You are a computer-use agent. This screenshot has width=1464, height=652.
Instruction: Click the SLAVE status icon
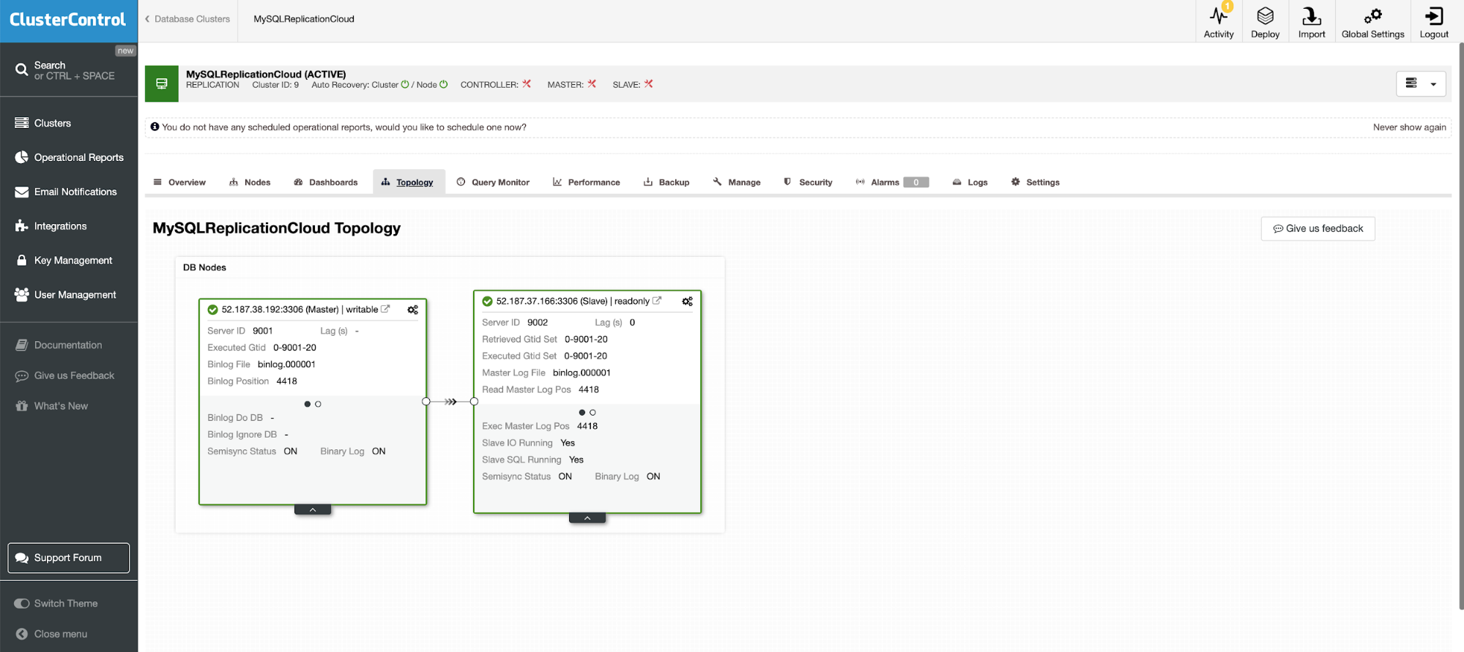click(x=648, y=84)
